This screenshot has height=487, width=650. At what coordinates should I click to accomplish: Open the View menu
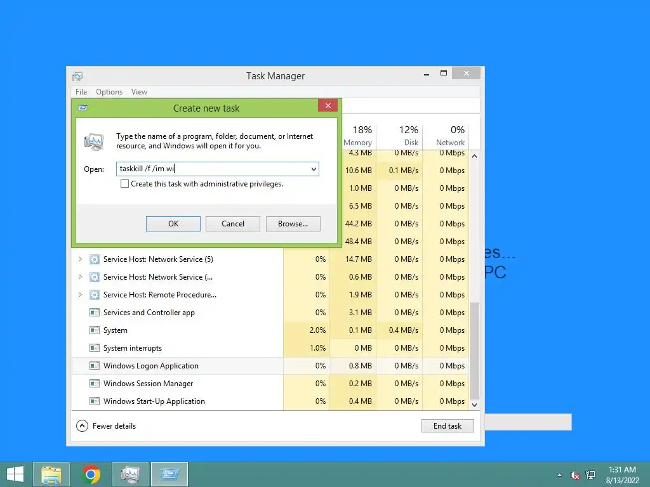click(139, 92)
